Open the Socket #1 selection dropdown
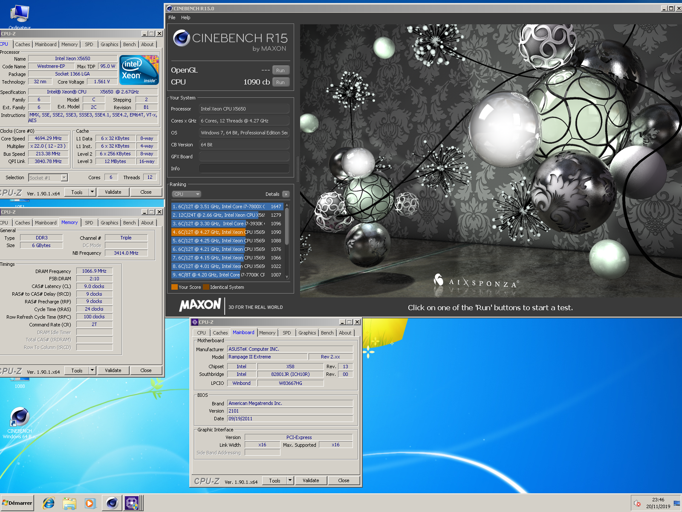682x512 pixels. click(48, 178)
